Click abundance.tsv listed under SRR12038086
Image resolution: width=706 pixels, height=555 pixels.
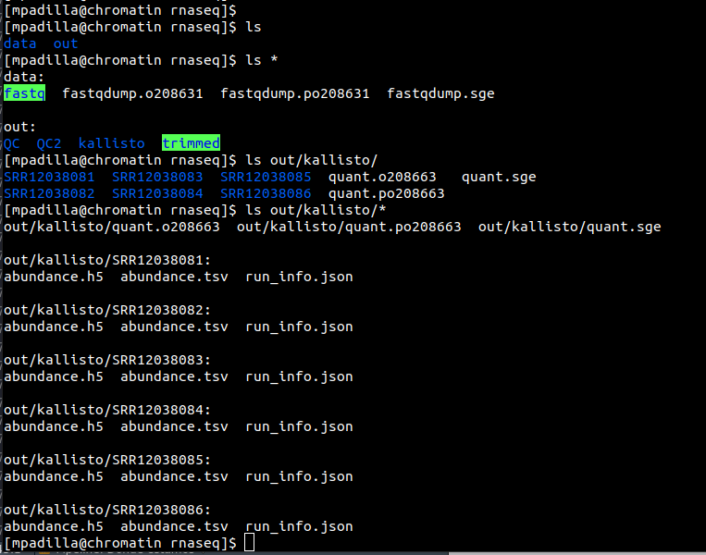click(x=174, y=526)
